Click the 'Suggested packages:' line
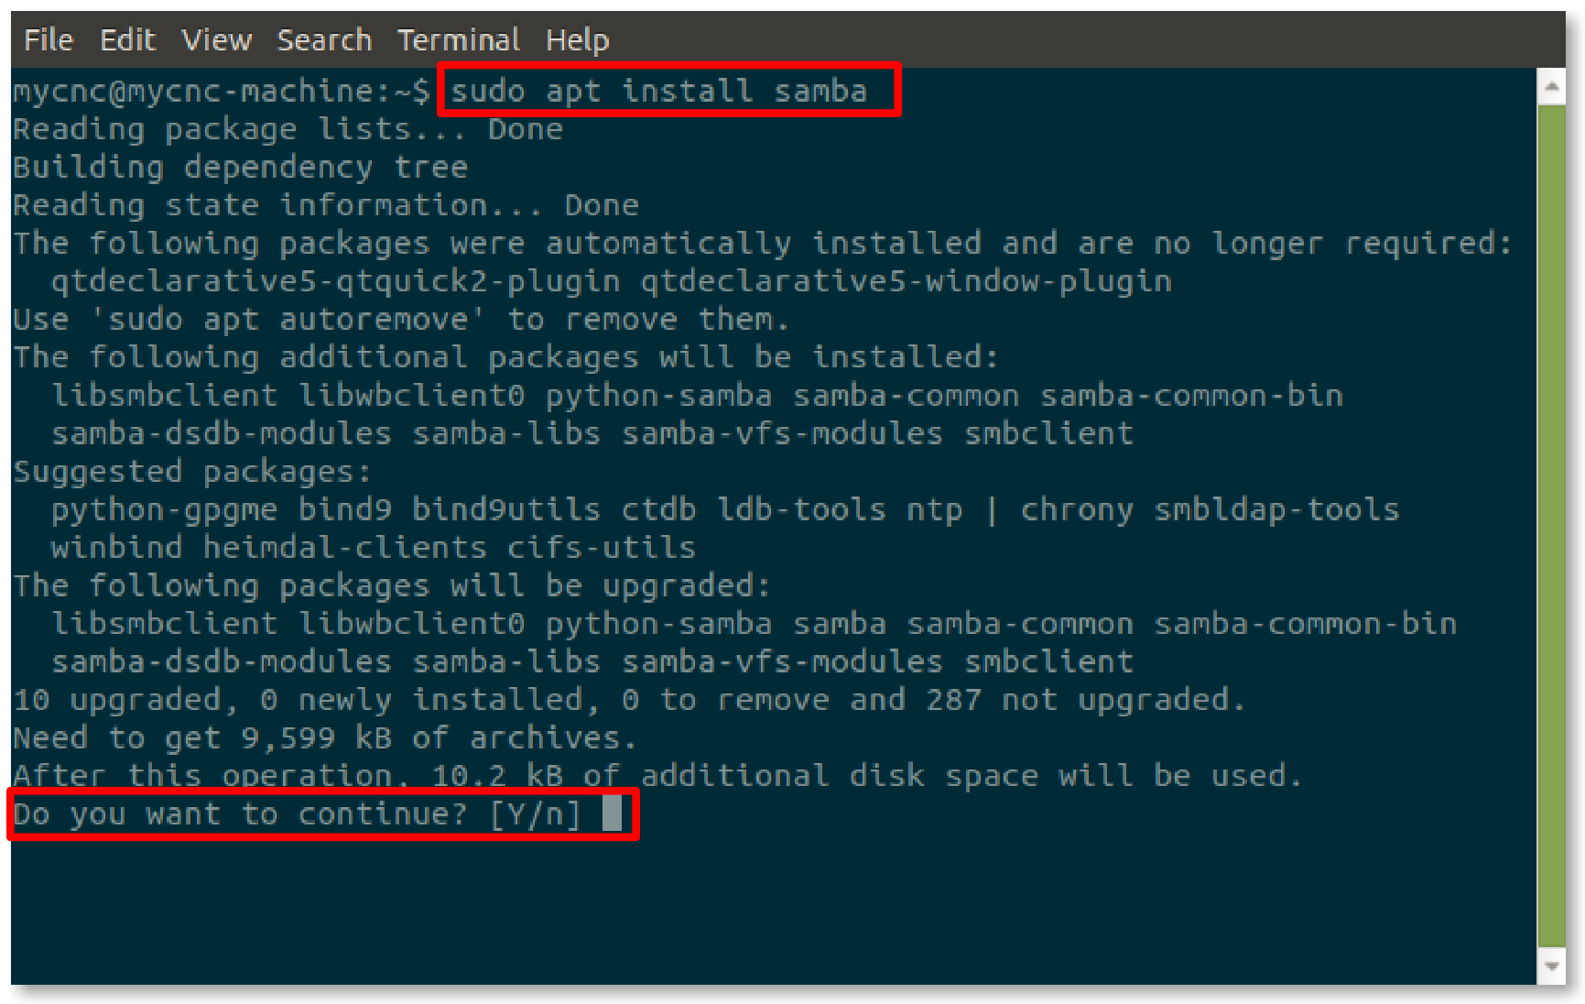Screen dimensions: 1585x1004 pyautogui.click(x=192, y=472)
